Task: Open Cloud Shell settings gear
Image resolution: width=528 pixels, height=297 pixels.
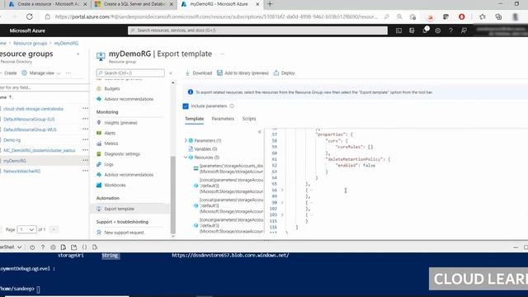Action: pyautogui.click(x=53, y=247)
